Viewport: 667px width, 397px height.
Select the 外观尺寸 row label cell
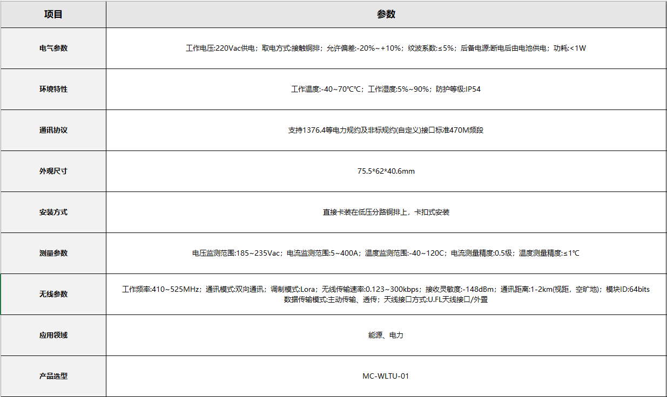pyautogui.click(x=53, y=171)
